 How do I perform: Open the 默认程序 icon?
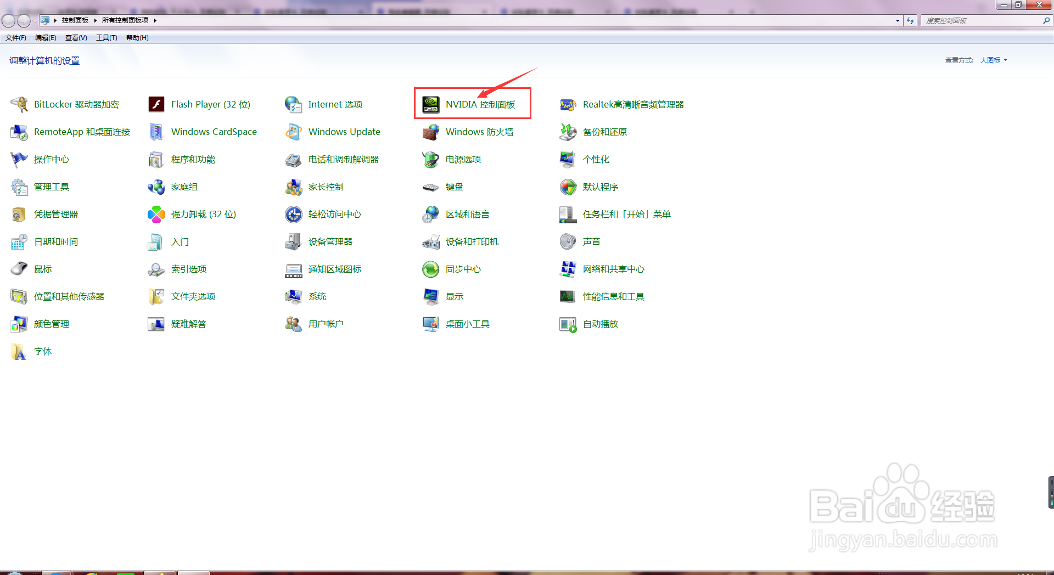[x=568, y=187]
